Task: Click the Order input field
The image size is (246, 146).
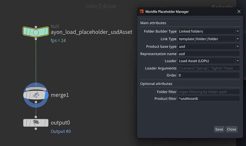Action: click(209, 75)
